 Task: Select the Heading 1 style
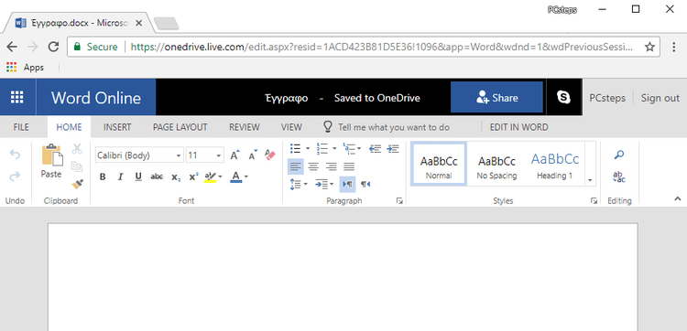[x=555, y=165]
